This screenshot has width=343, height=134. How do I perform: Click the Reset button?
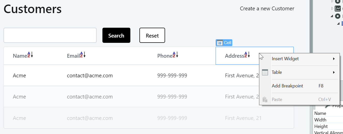pyautogui.click(x=152, y=35)
